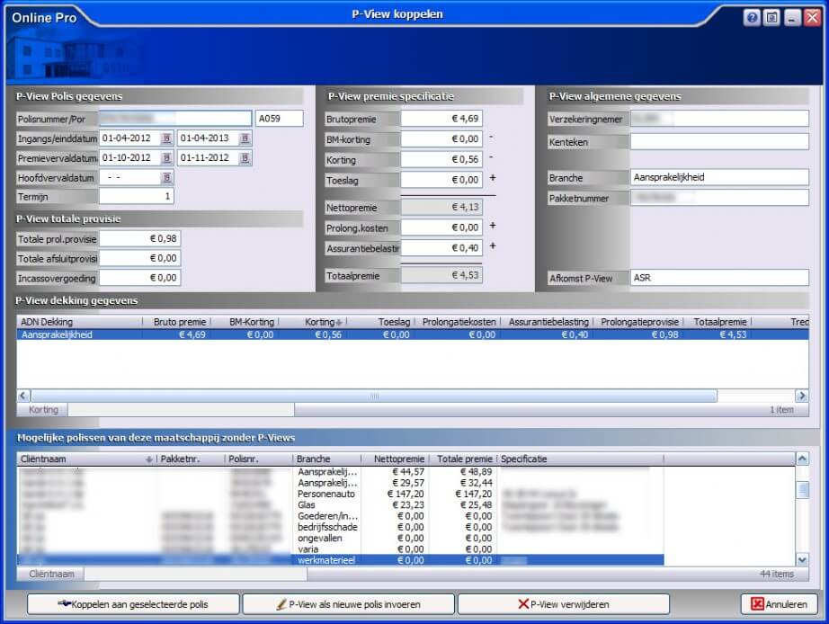Edit the Incassovergoeding amount

point(139,278)
